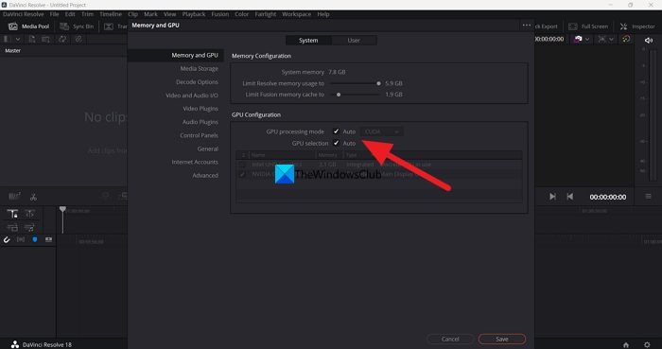This screenshot has width=662, height=349.
Task: Click the blue marker flag icon
Action: [x=35, y=239]
